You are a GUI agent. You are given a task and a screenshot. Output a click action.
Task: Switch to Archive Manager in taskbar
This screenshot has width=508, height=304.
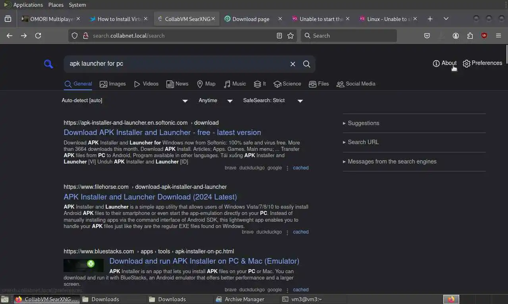point(246,299)
